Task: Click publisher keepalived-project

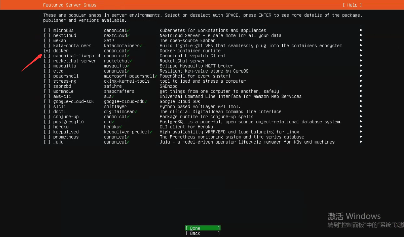Action: 127,132
